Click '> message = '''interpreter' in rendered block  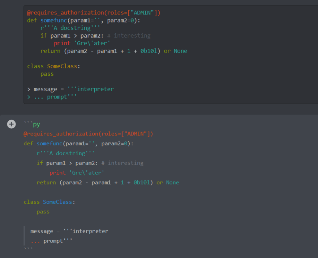(70, 89)
